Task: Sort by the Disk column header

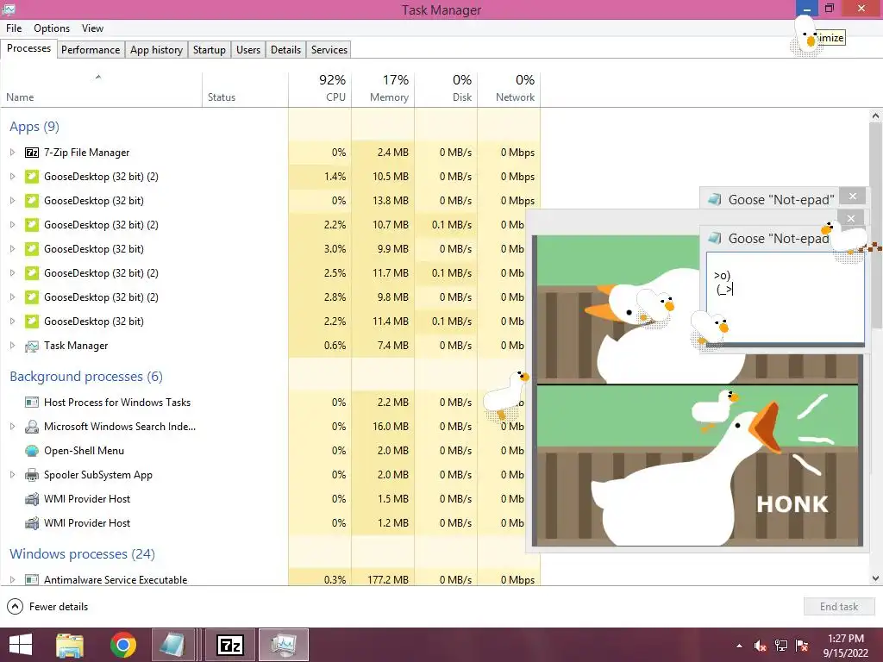Action: [446, 89]
